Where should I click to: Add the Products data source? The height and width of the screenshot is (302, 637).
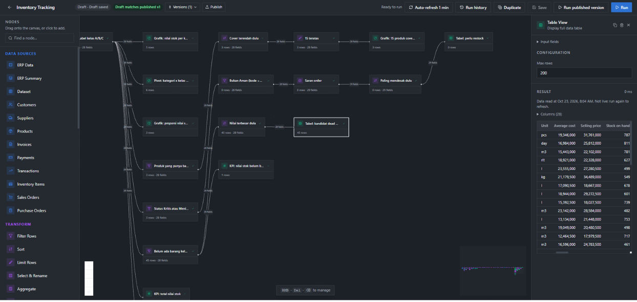click(x=39, y=131)
